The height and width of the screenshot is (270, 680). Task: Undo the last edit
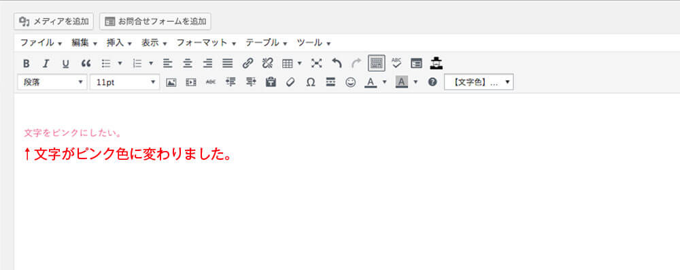click(x=337, y=63)
